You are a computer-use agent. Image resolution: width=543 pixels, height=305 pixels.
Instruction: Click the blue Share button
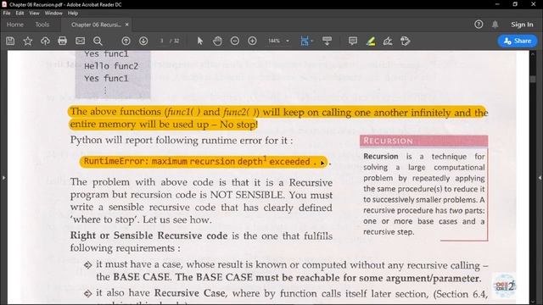click(518, 41)
